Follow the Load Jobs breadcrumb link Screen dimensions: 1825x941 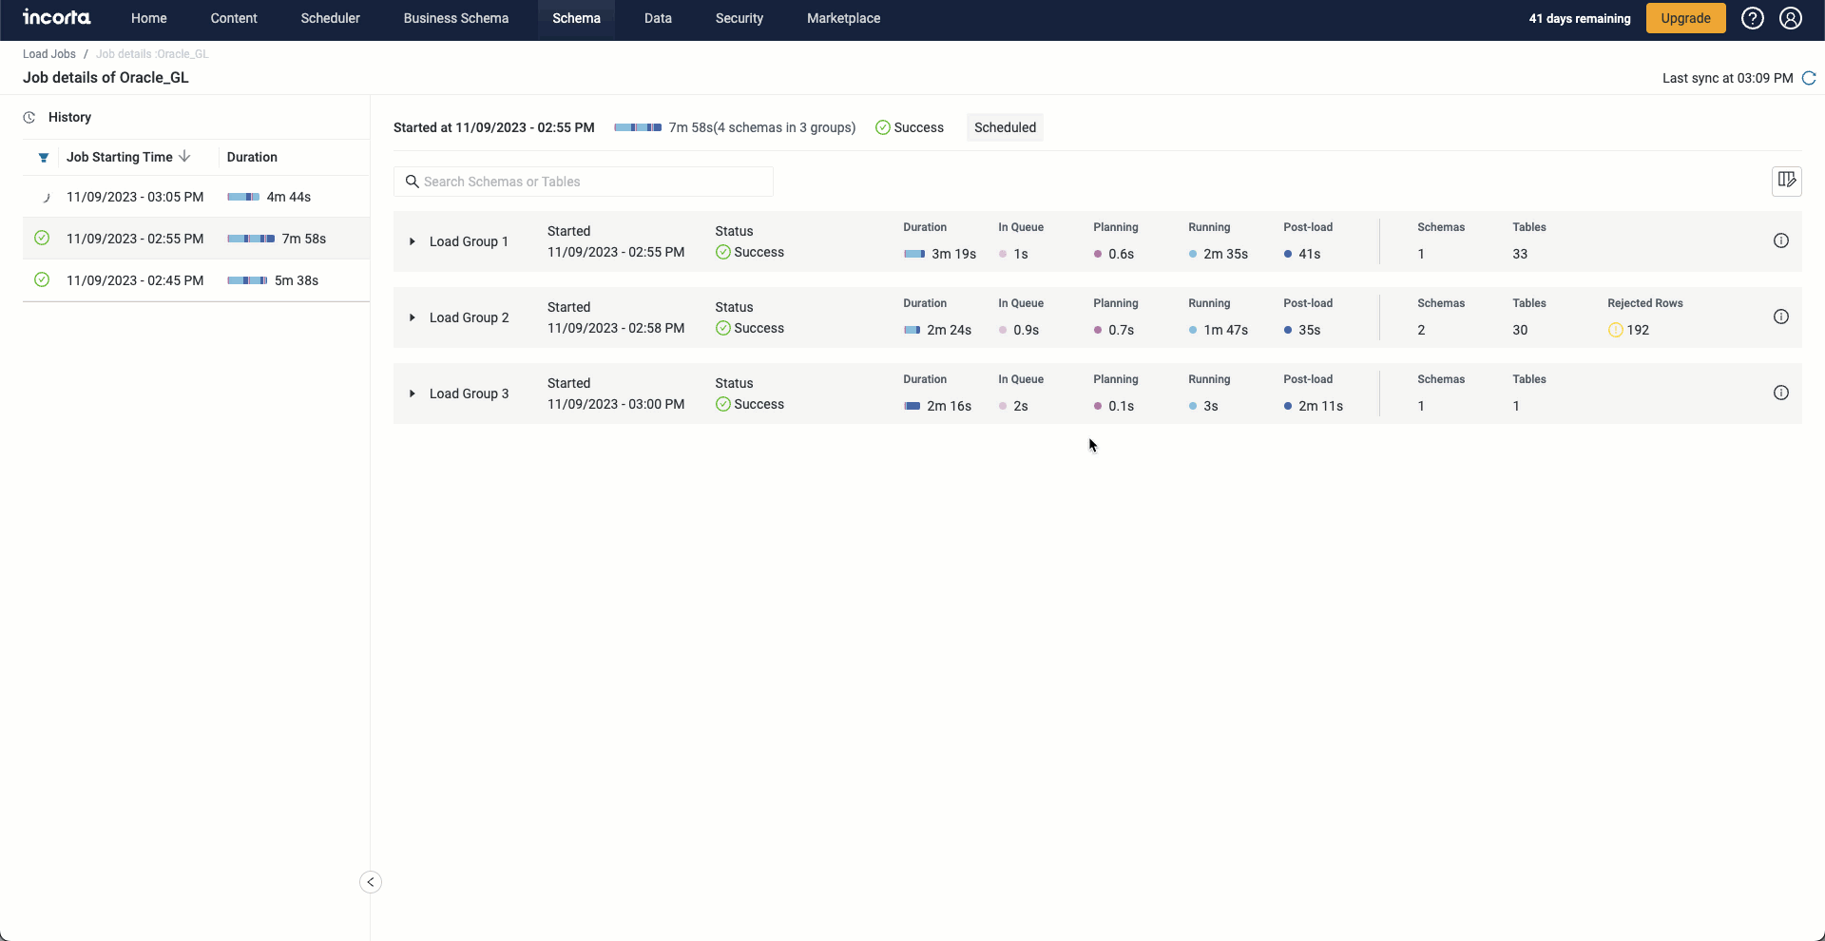[49, 54]
